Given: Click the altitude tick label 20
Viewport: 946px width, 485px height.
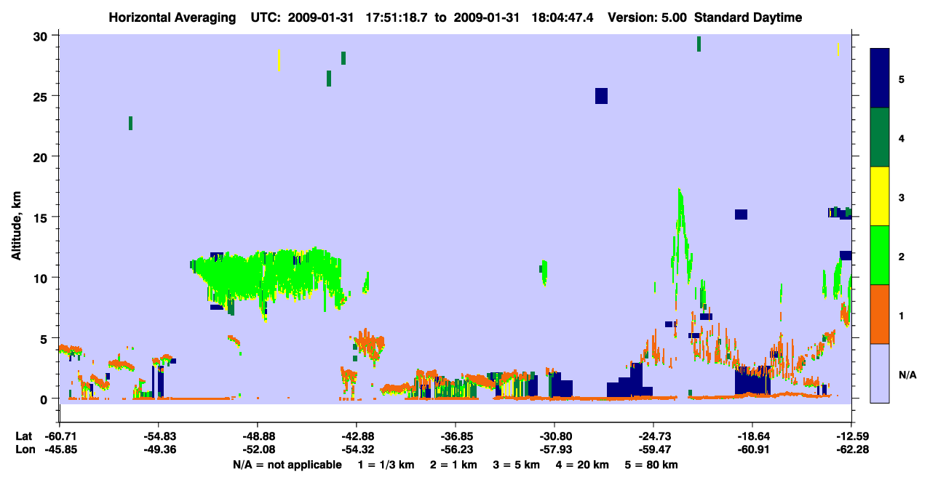Looking at the screenshot, I should pyautogui.click(x=42, y=156).
